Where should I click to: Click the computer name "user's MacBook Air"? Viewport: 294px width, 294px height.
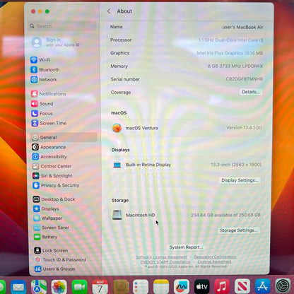(242, 27)
